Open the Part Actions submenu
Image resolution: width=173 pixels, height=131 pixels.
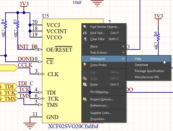[x=104, y=53]
